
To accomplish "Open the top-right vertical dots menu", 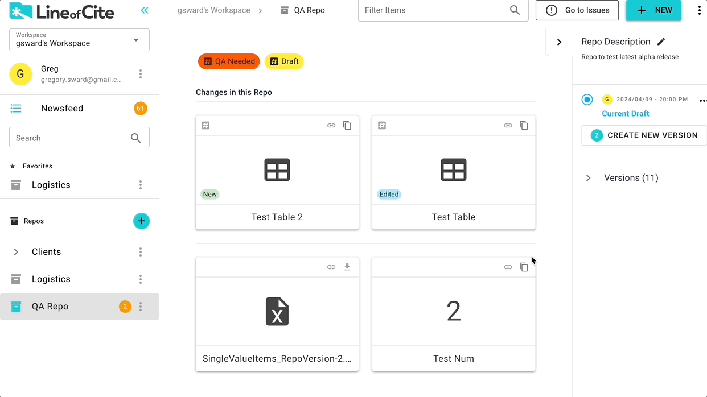I will (x=699, y=10).
